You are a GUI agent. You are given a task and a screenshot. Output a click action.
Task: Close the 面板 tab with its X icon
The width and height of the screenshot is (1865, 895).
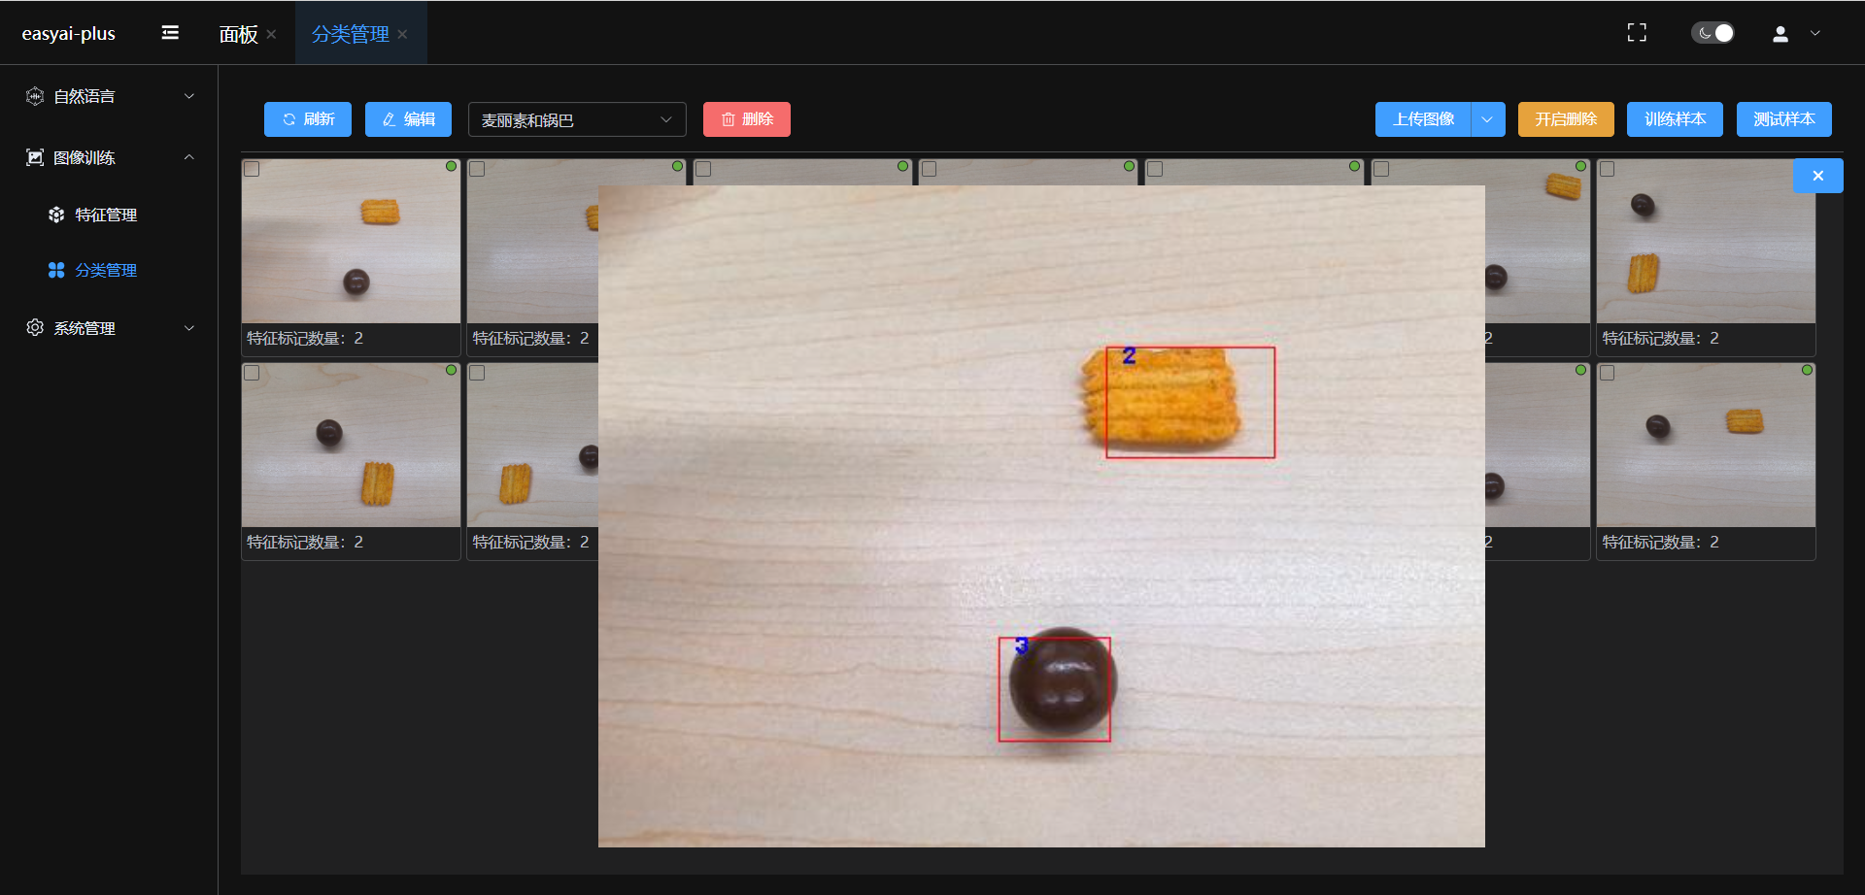271,34
